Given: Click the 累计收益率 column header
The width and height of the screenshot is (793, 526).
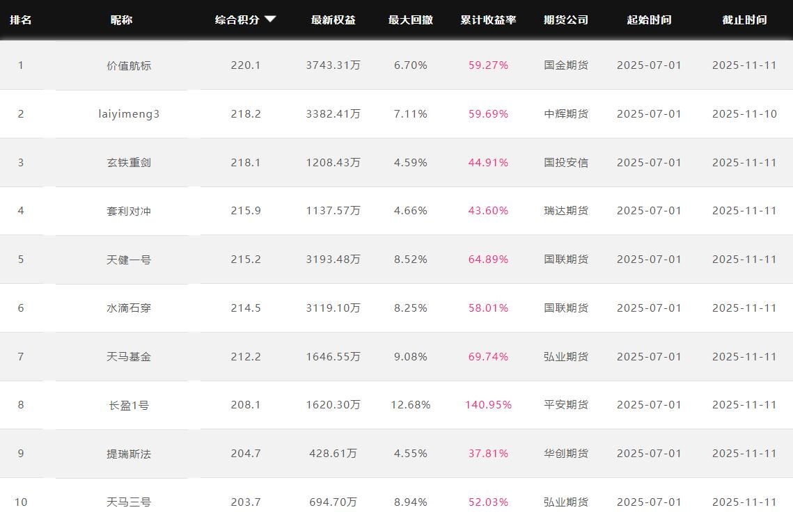Looking at the screenshot, I should (488, 20).
